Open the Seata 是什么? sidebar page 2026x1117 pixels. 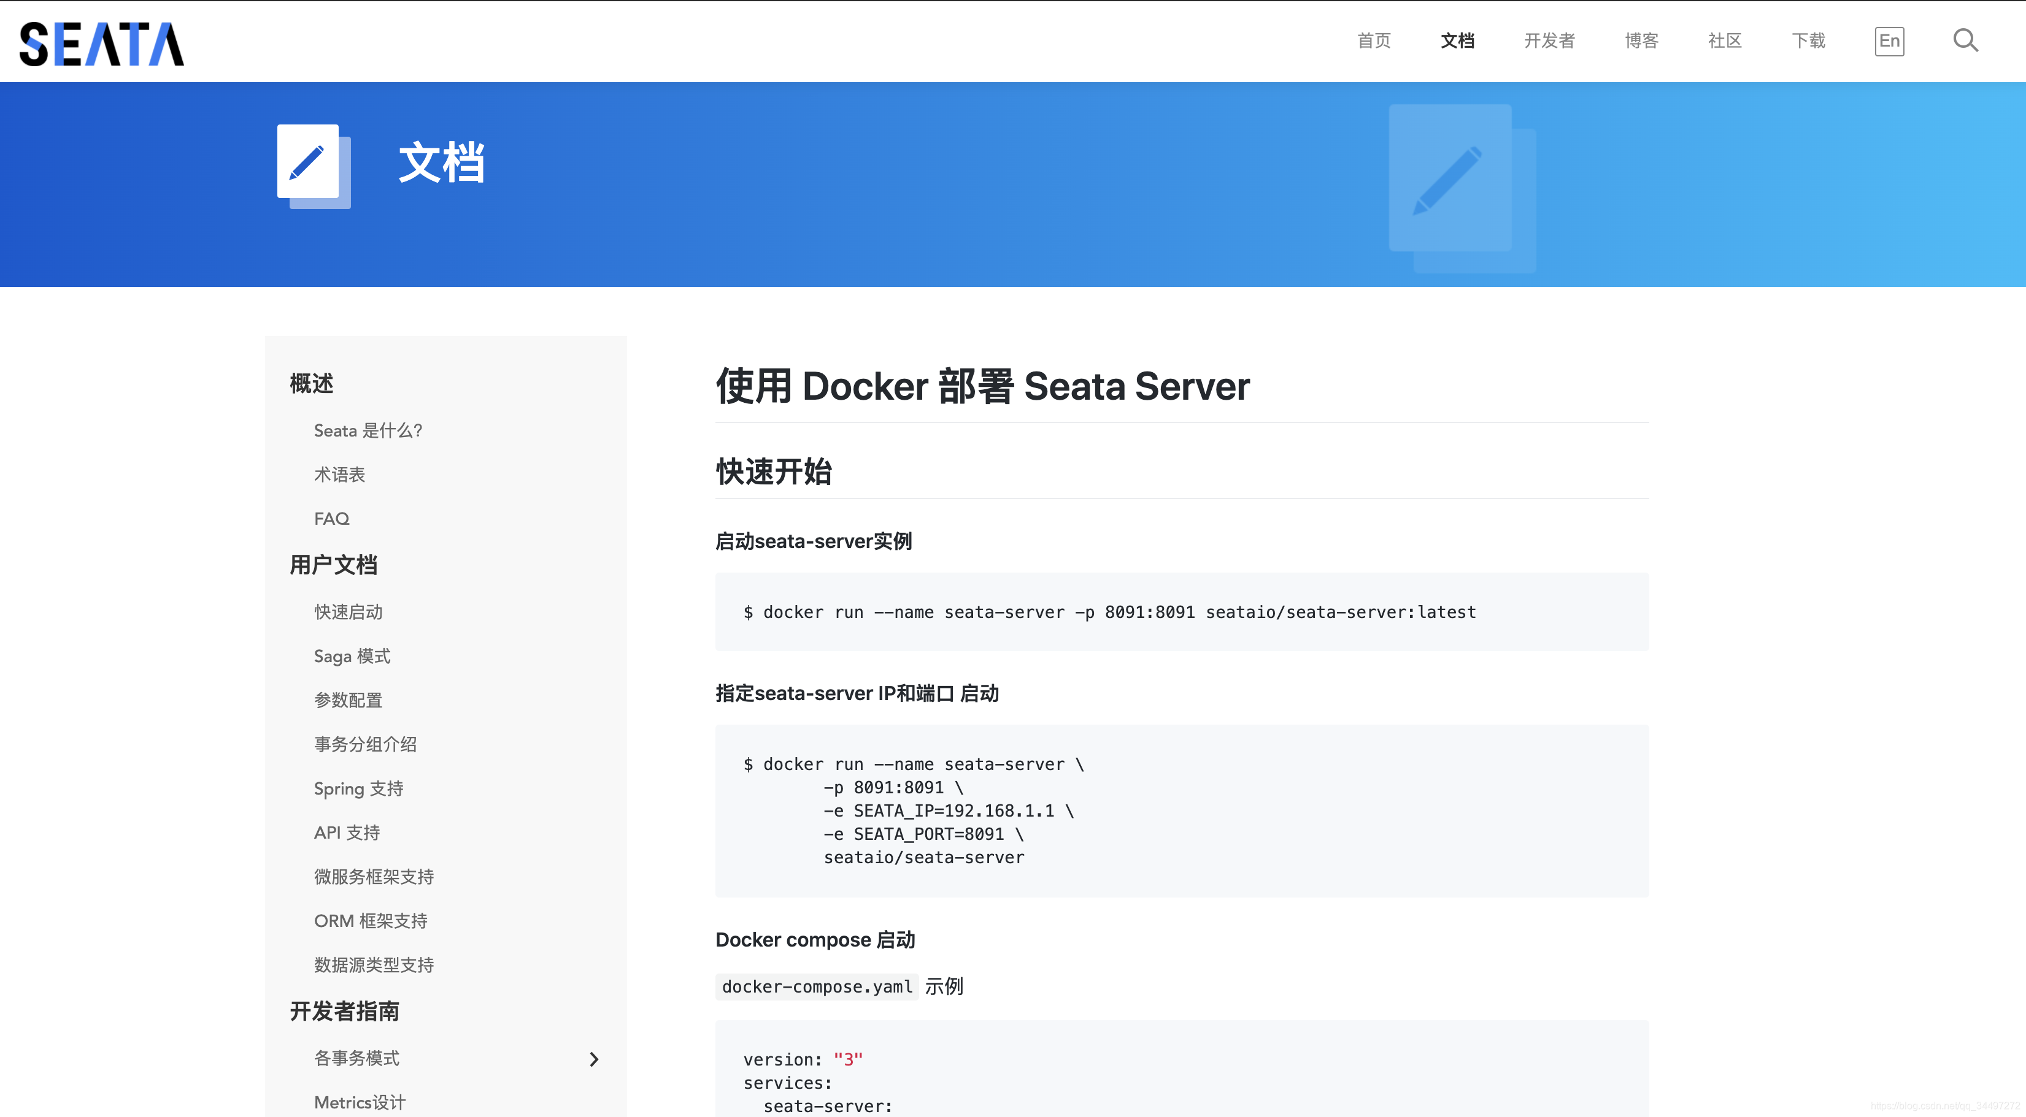368,431
